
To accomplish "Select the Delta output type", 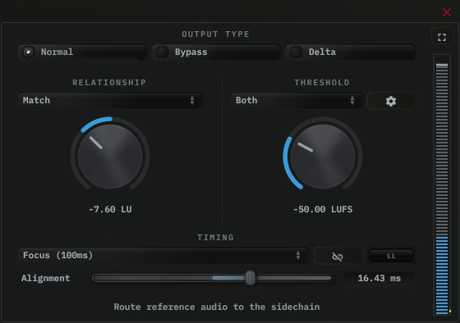I will click(350, 52).
